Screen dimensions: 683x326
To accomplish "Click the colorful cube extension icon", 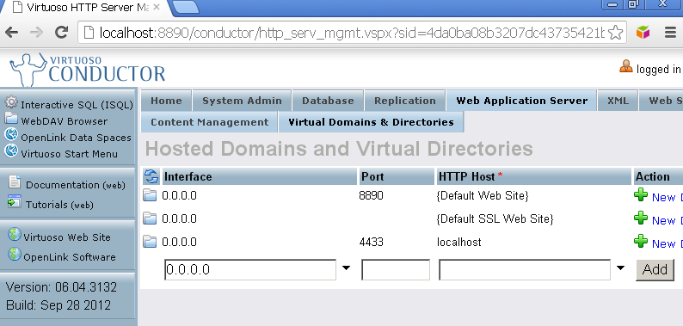I will [643, 32].
